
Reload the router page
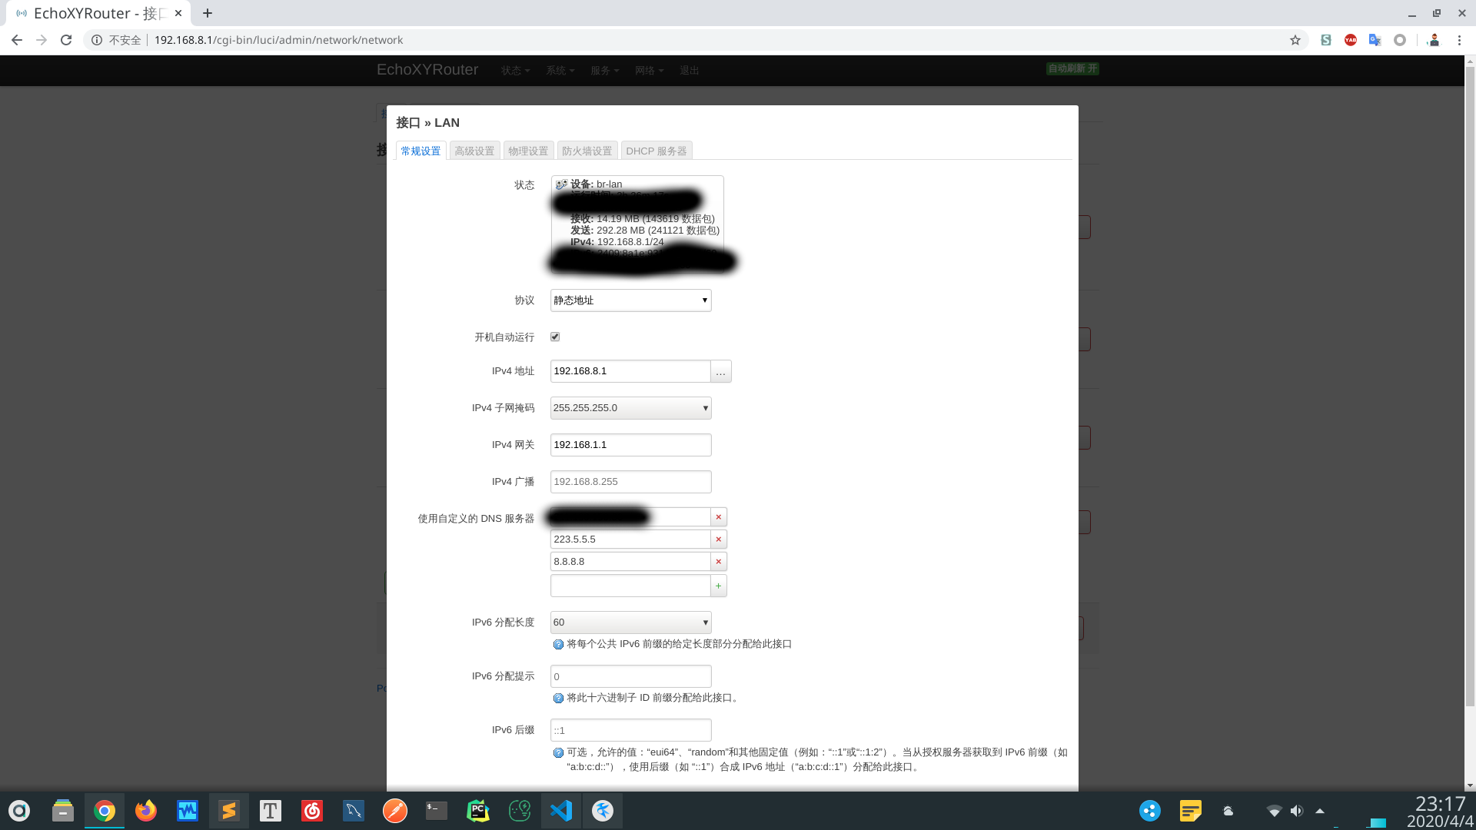pyautogui.click(x=66, y=40)
